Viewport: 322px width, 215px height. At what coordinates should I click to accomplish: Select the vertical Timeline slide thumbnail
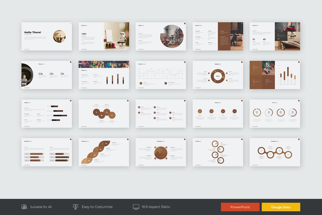[x=218, y=152]
